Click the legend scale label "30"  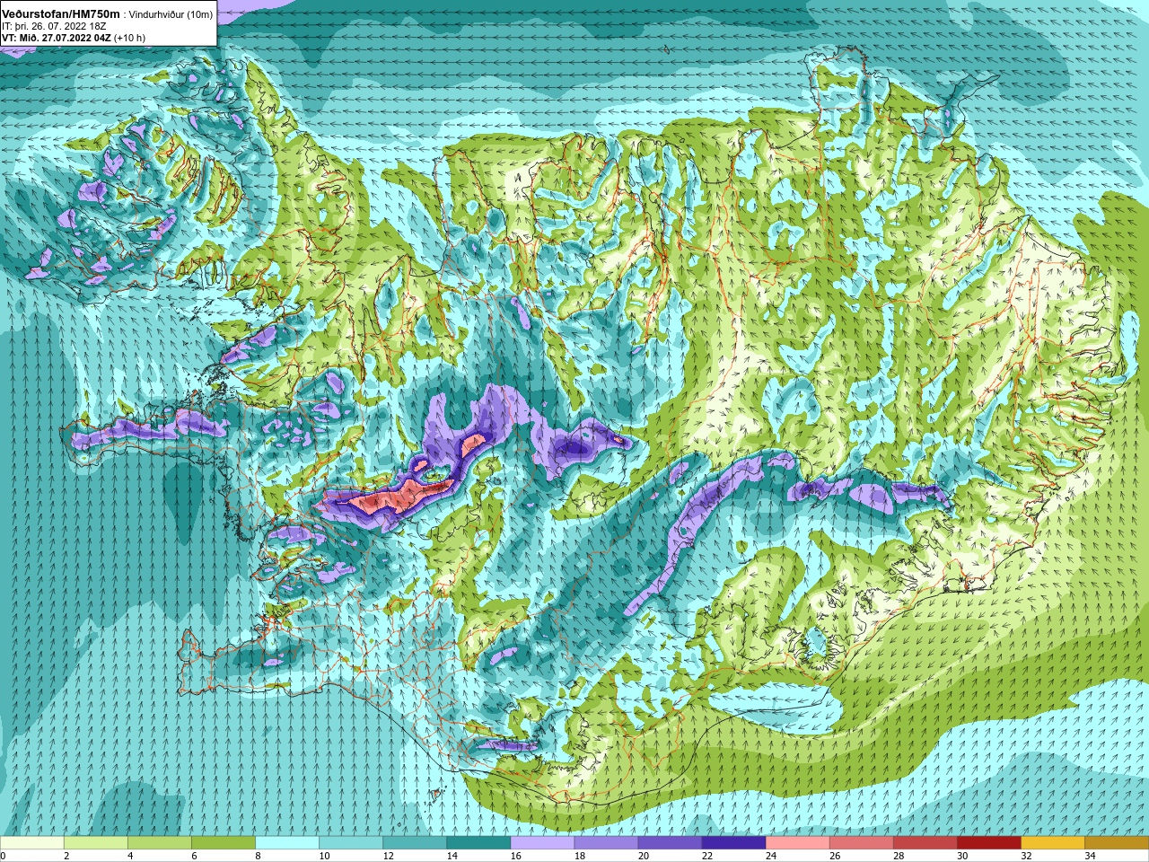point(961,856)
